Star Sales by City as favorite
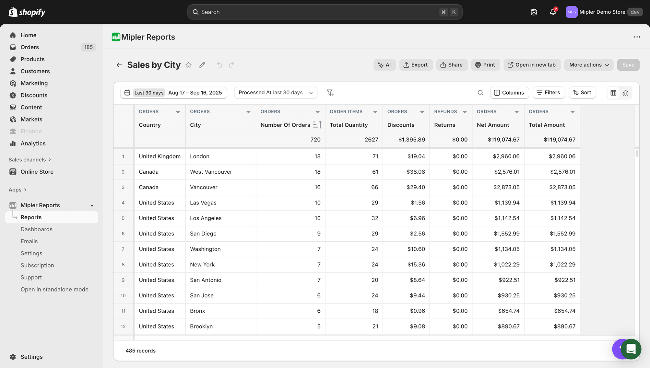Image resolution: width=650 pixels, height=368 pixels. (188, 65)
